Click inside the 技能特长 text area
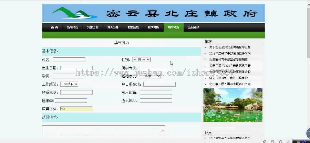The image size is (310, 143). click(103, 132)
